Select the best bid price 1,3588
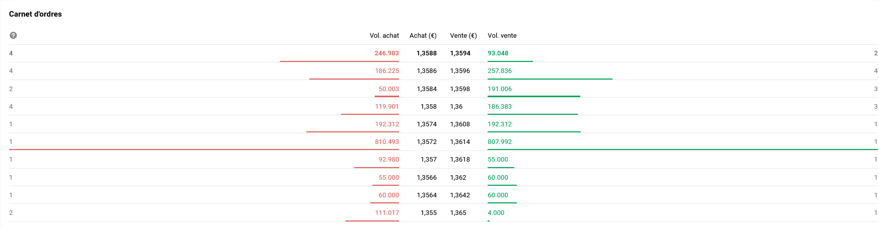879x228 pixels. click(426, 53)
